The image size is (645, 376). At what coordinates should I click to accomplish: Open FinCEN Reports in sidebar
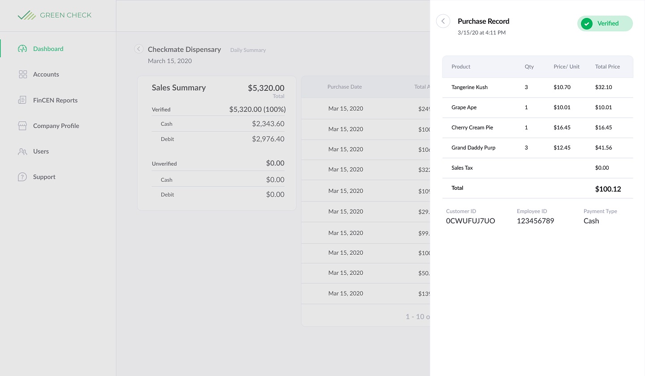(55, 100)
